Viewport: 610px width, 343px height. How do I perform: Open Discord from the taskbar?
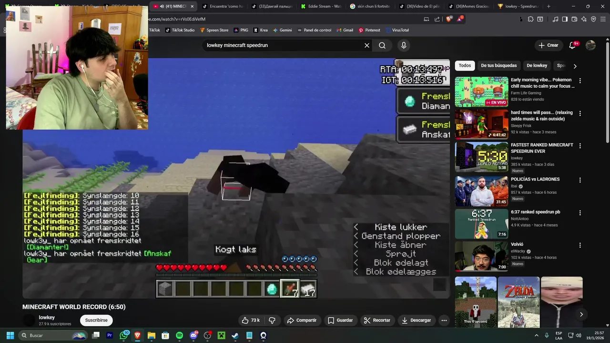coord(193,335)
